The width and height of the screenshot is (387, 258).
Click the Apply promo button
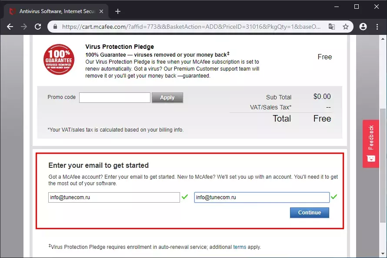[x=167, y=98]
